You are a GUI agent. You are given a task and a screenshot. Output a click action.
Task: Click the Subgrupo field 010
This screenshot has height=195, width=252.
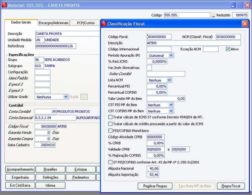[x=39, y=66]
